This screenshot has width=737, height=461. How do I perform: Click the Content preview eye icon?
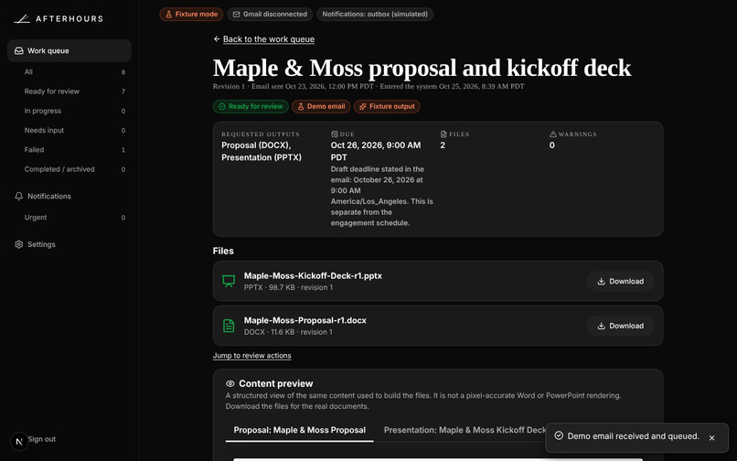coord(230,383)
